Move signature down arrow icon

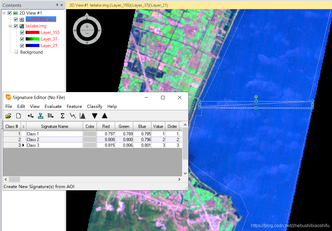click(x=95, y=116)
